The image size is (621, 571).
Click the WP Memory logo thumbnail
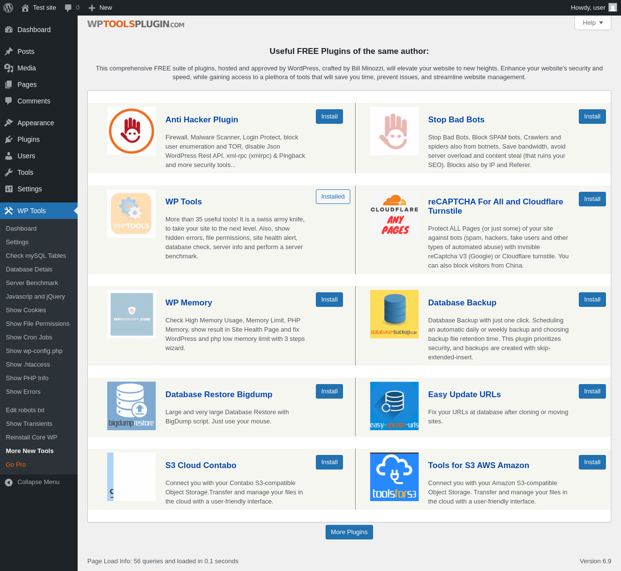coord(131,314)
